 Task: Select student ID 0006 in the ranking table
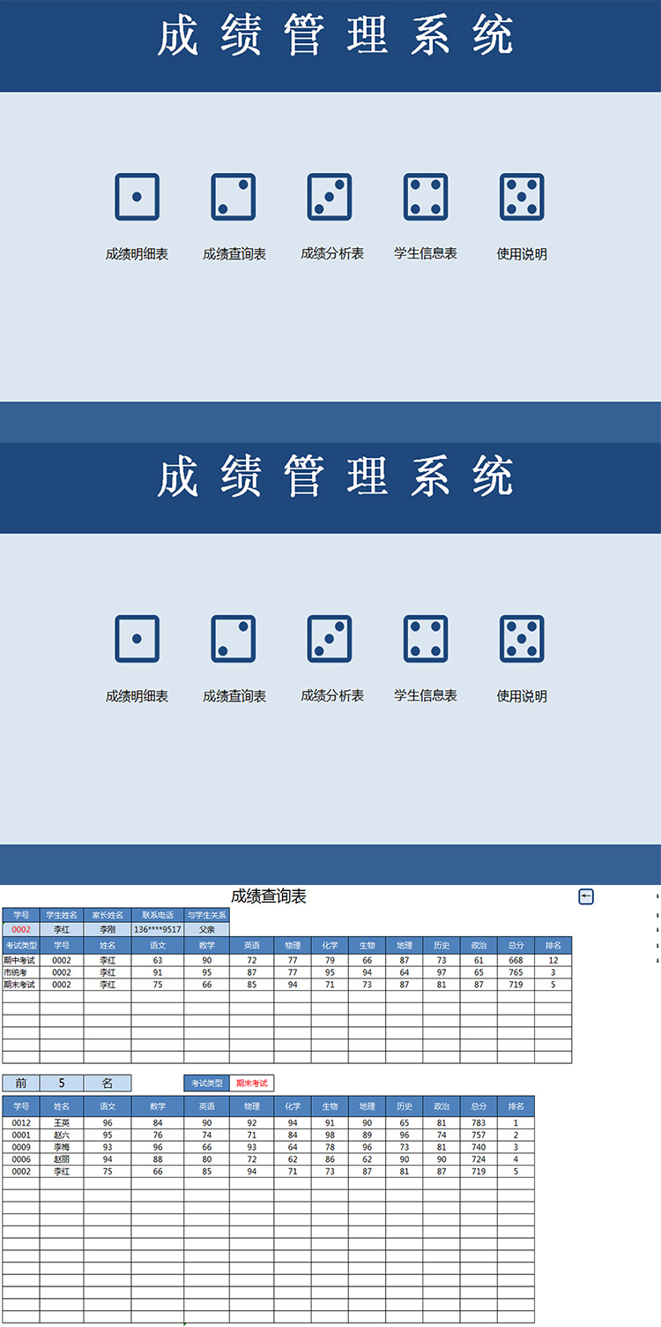(x=21, y=1159)
